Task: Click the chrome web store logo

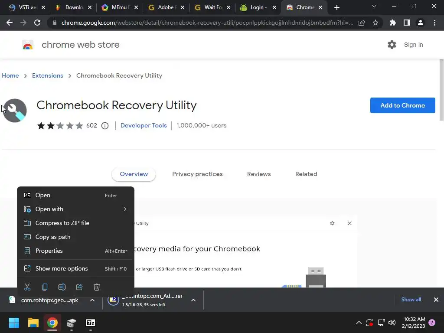Action: (28, 45)
